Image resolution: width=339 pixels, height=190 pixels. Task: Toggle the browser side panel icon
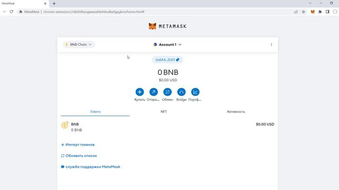[327, 12]
